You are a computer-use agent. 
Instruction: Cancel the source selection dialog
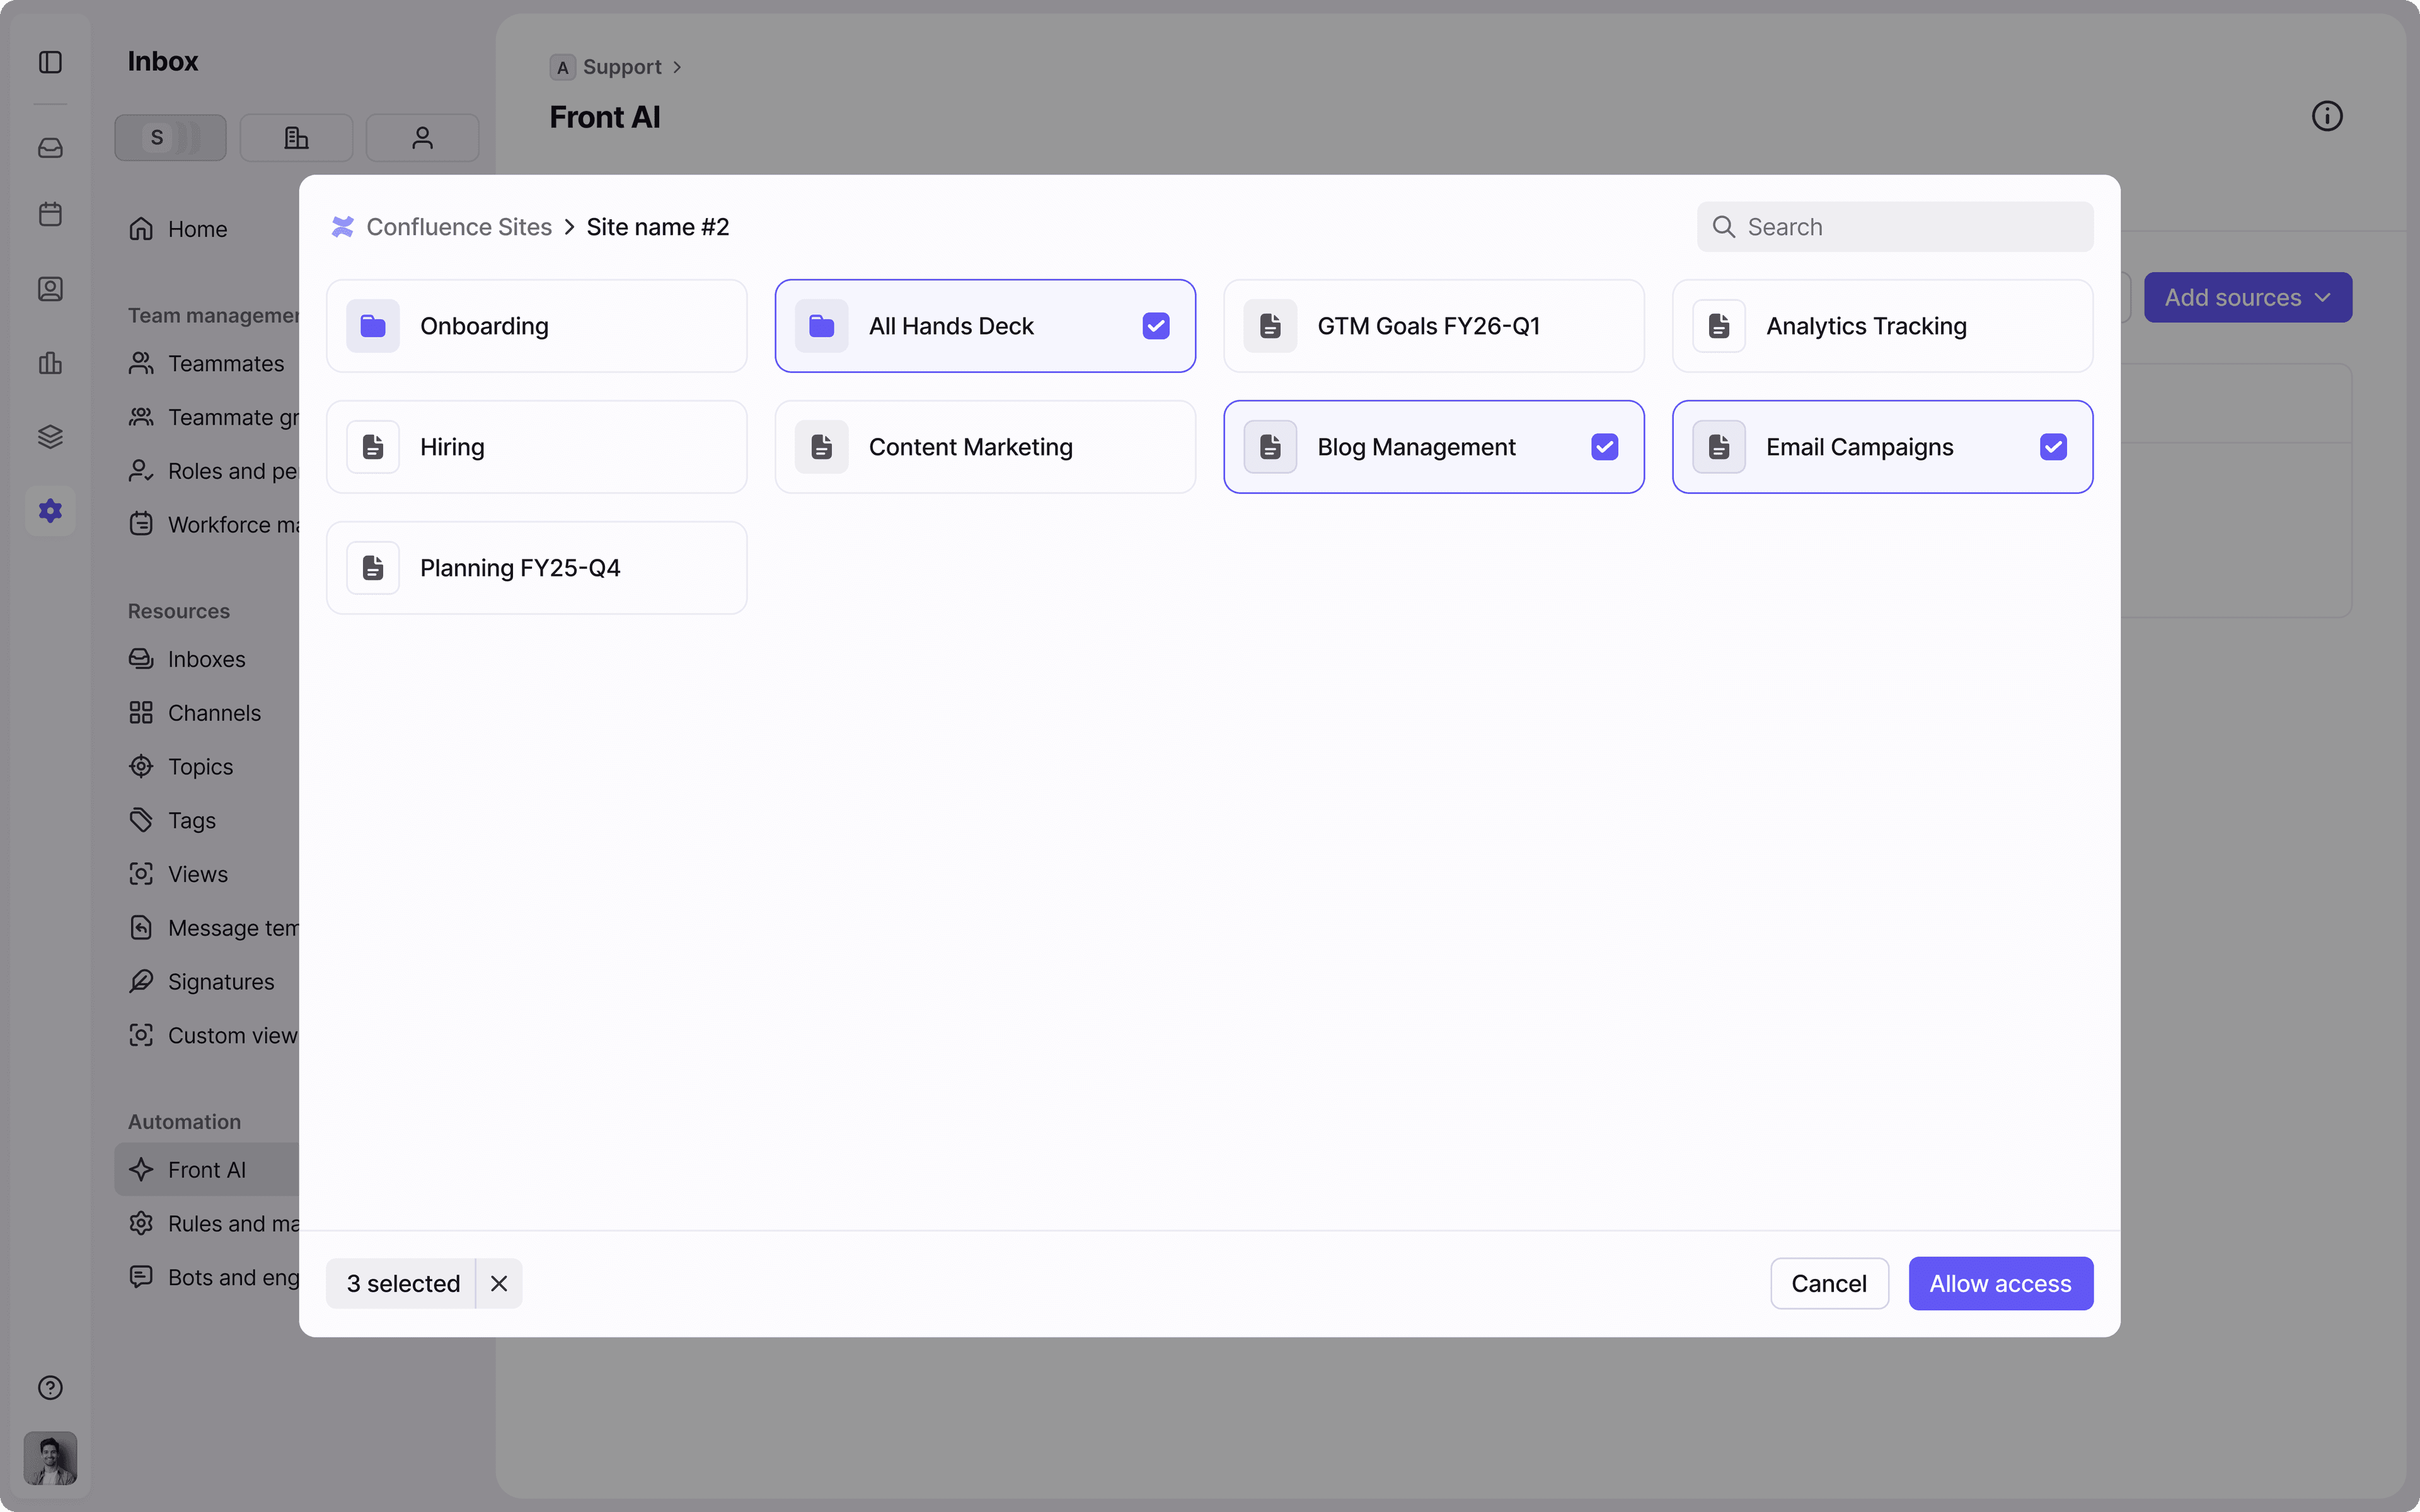click(1828, 1283)
